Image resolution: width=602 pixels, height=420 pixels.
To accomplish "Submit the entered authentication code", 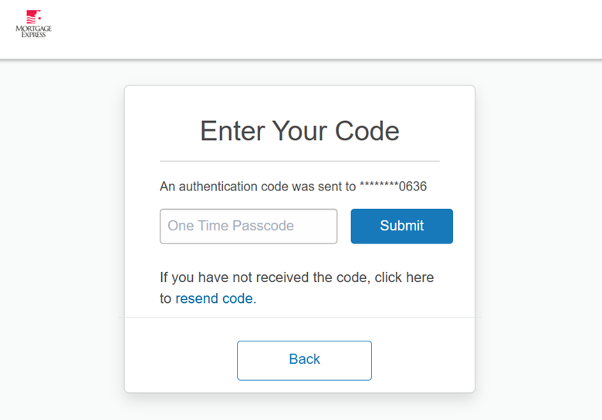I will [x=401, y=226].
